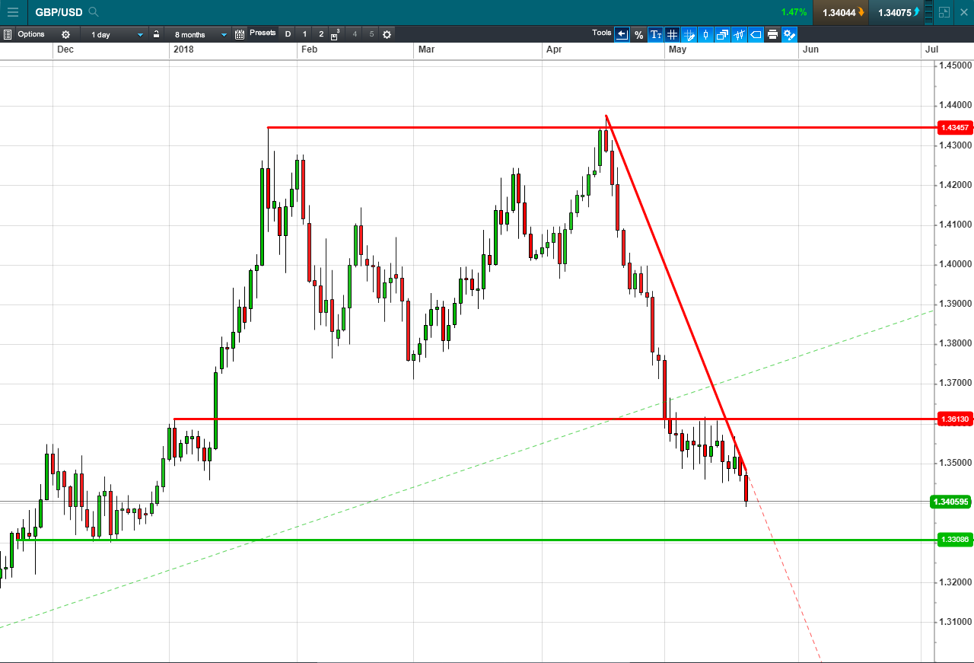Image resolution: width=974 pixels, height=663 pixels.
Task: Select preset 1
Action: click(304, 34)
